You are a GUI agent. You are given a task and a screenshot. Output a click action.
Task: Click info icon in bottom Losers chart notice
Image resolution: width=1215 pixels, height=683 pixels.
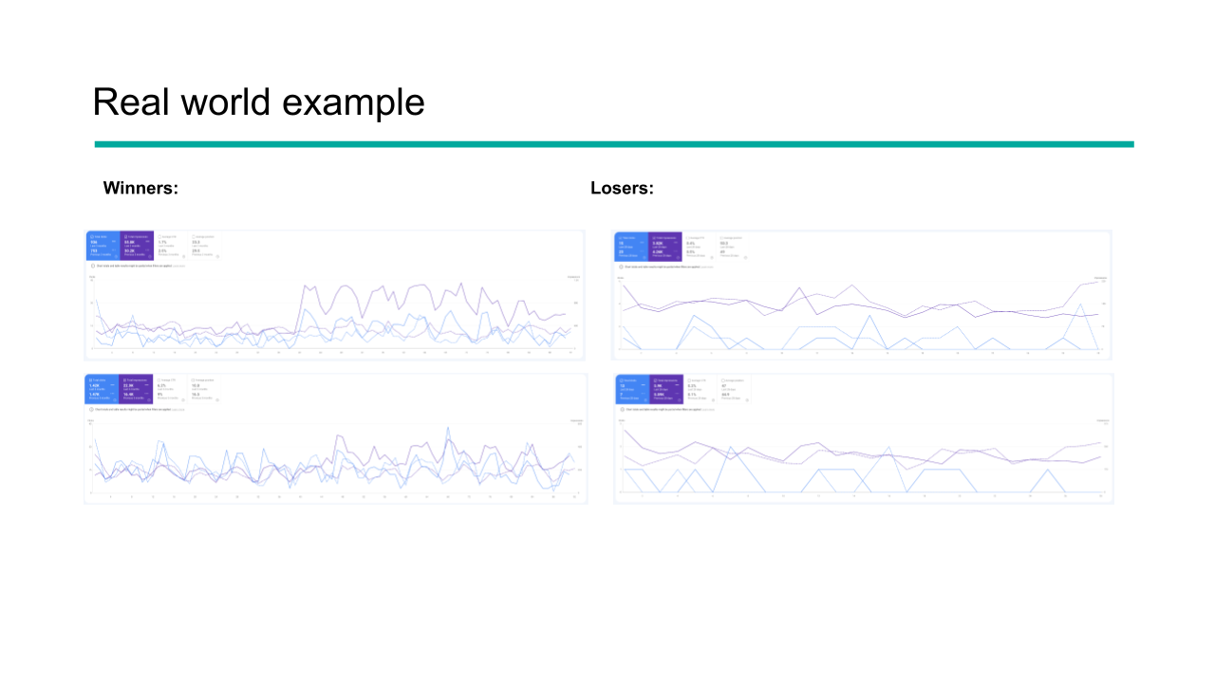[622, 410]
